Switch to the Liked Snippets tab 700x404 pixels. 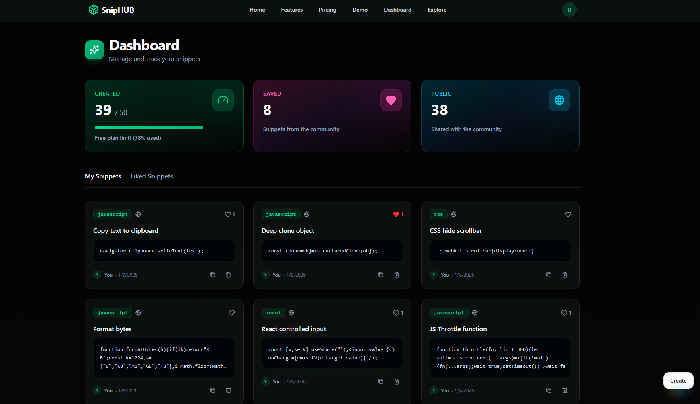[151, 176]
